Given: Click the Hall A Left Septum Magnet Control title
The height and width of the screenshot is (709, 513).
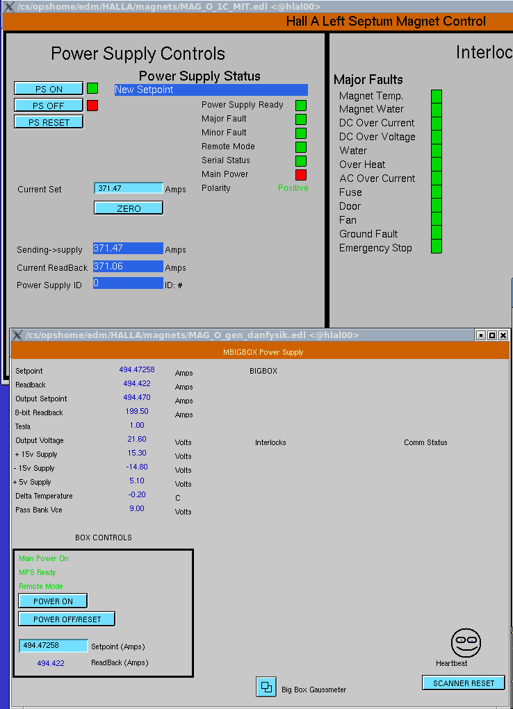Looking at the screenshot, I should tap(386, 22).
